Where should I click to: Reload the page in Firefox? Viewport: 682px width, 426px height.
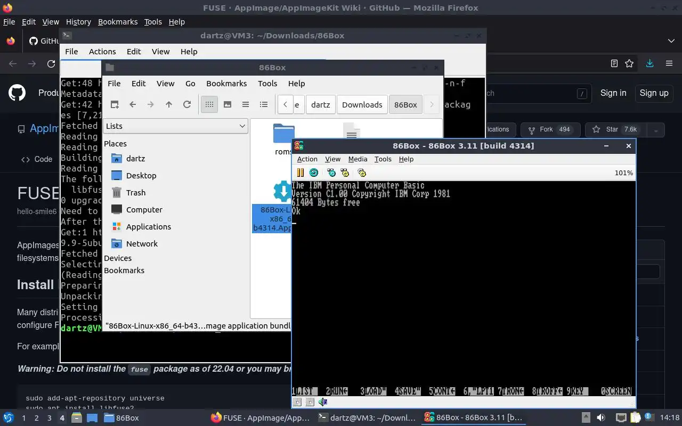click(51, 63)
